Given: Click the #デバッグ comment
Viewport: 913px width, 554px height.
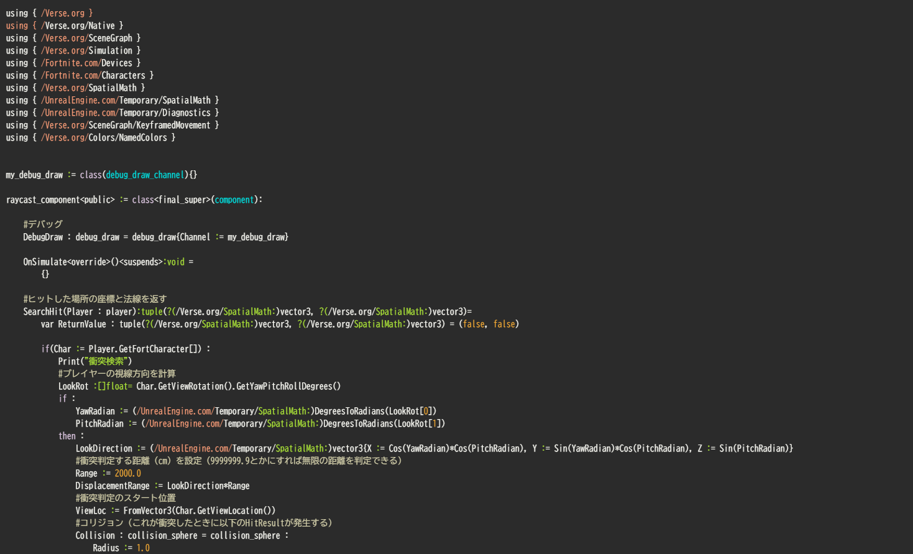Looking at the screenshot, I should pyautogui.click(x=43, y=224).
